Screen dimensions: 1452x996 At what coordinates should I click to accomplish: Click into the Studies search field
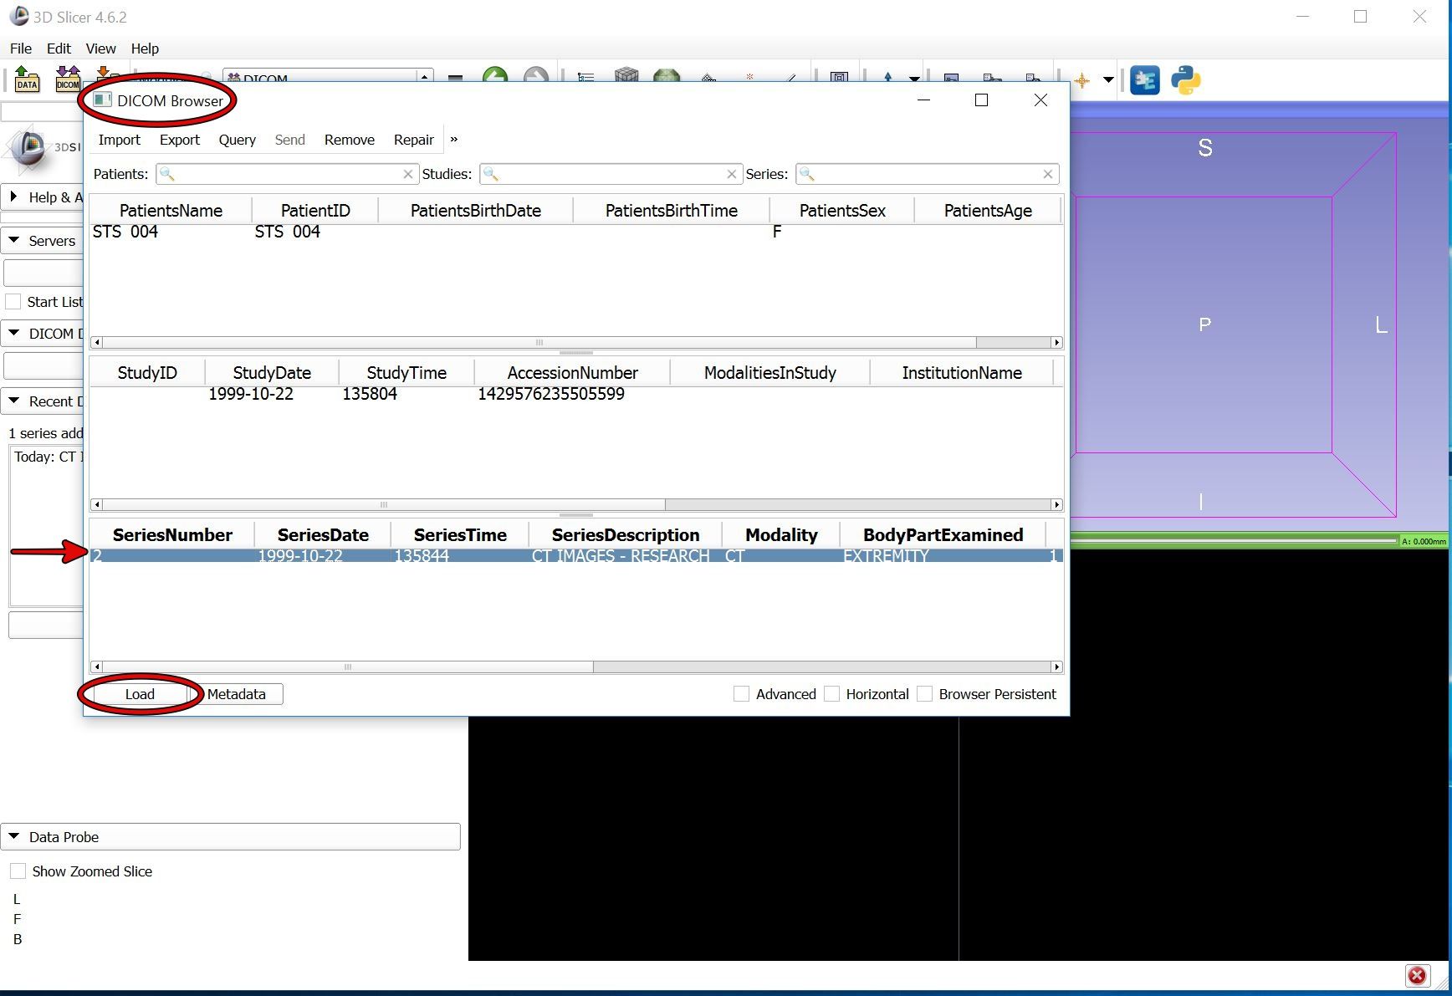point(611,174)
